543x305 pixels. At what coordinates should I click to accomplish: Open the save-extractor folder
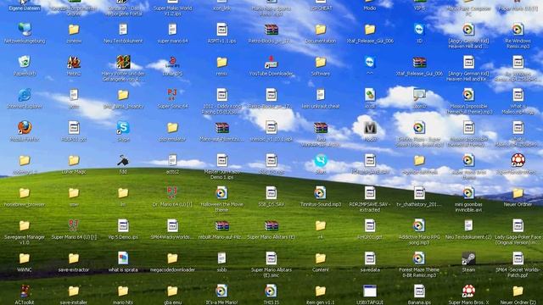pyautogui.click(x=74, y=258)
